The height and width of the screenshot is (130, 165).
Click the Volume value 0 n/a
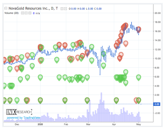pyautogui.click(x=36, y=13)
